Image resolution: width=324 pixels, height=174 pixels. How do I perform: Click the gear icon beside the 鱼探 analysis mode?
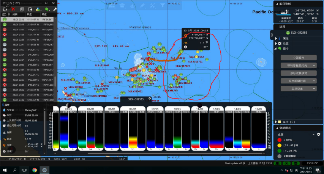tap(319, 134)
